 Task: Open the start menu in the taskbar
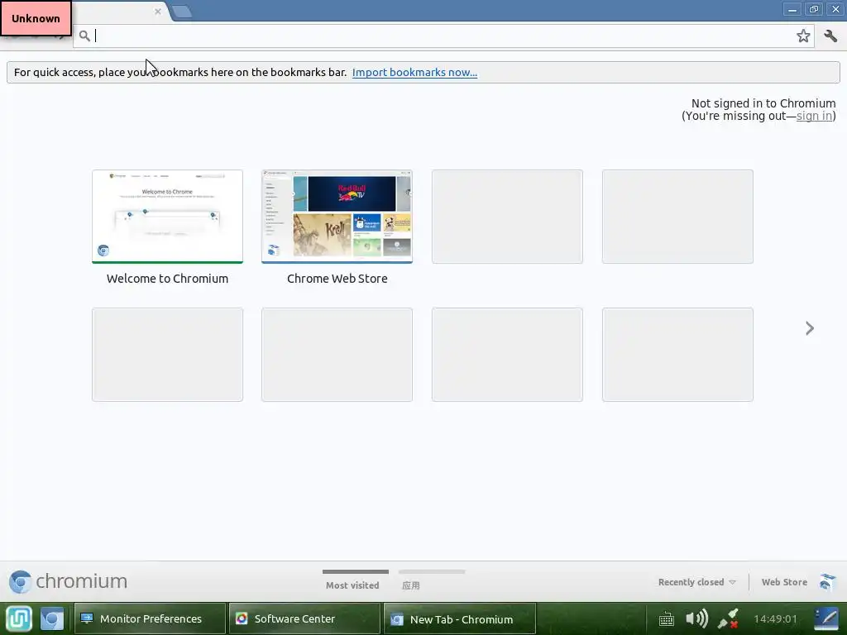[19, 618]
